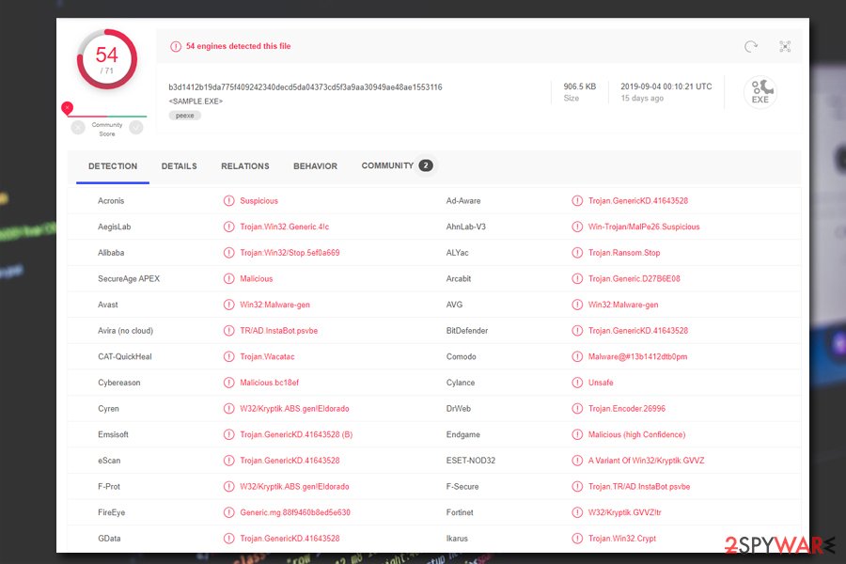The image size is (846, 564).
Task: Click the reanalyze refresh icon
Action: (750, 46)
